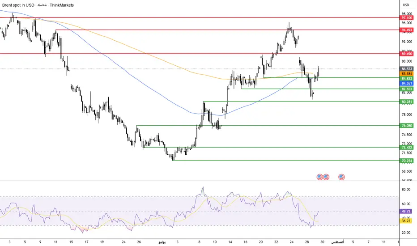Click the يوليو month label on time axis

point(162,242)
